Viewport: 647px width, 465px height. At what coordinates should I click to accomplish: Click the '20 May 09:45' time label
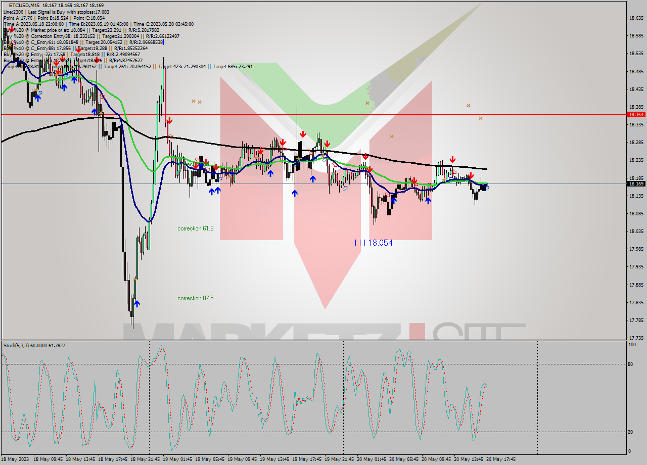[x=436, y=459]
